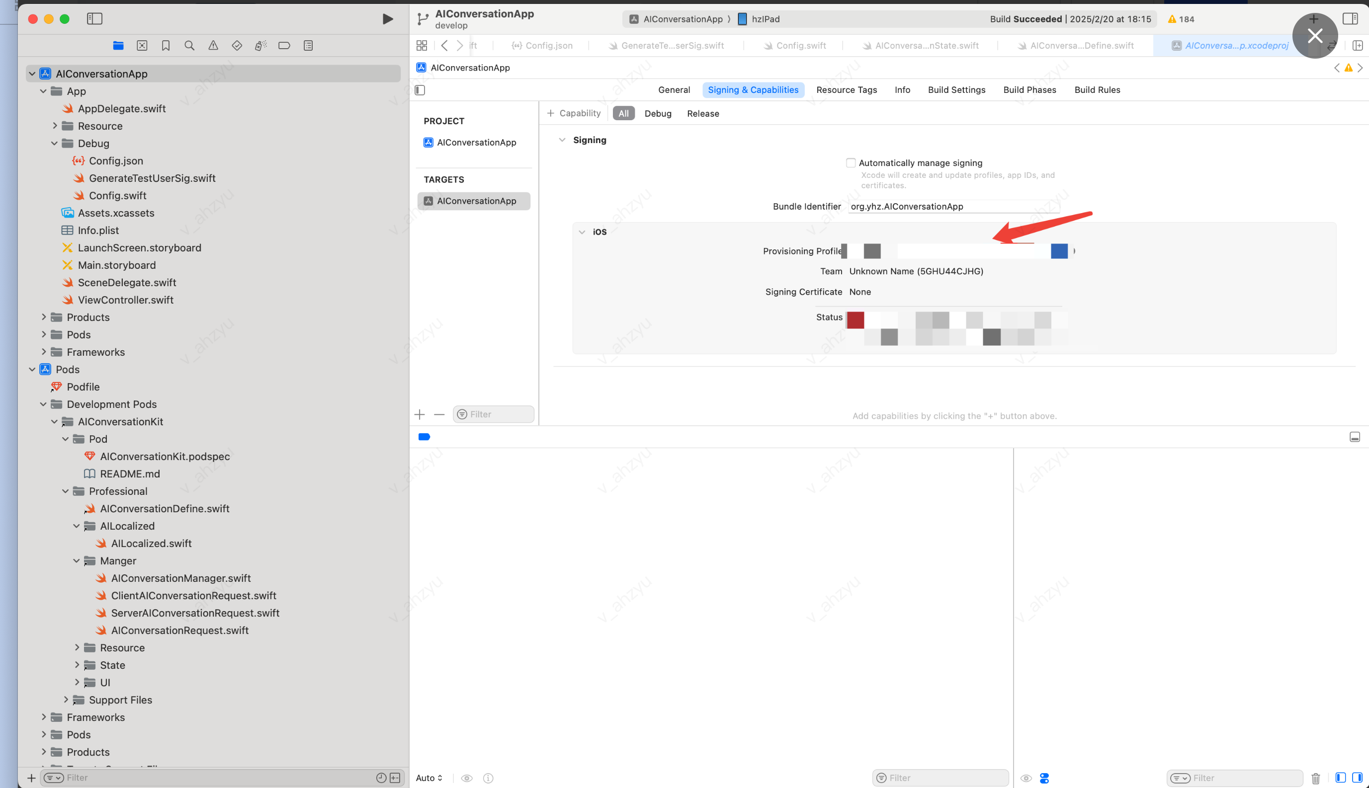
Task: Click the console Filter field
Action: pyautogui.click(x=1235, y=778)
